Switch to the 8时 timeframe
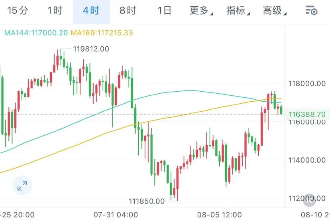 coord(128,10)
